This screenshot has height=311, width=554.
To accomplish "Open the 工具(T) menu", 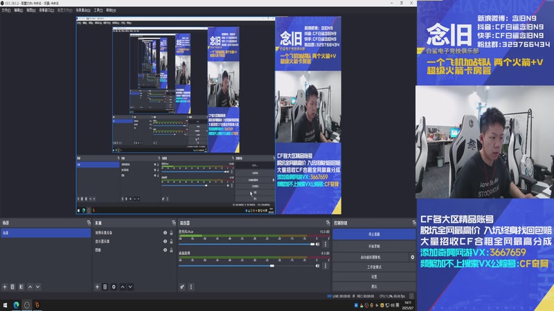I will coord(98,10).
